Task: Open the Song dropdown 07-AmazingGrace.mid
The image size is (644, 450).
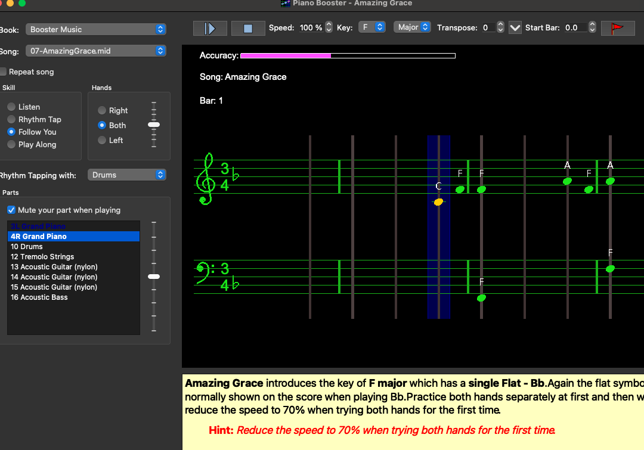Action: click(95, 51)
